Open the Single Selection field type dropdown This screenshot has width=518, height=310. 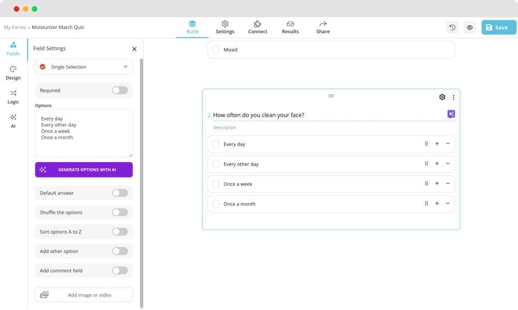click(83, 67)
